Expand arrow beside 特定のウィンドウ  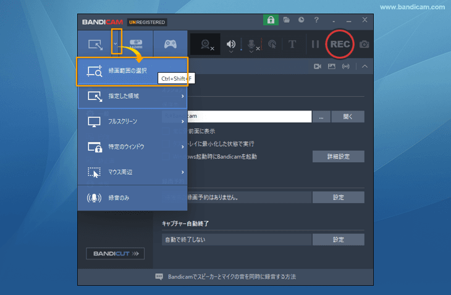(x=183, y=147)
